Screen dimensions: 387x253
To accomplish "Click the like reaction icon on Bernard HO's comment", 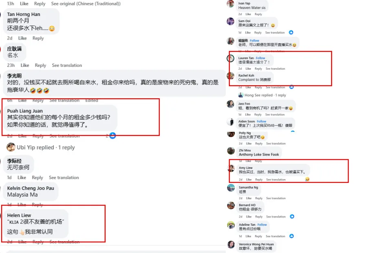I will pyautogui.click(x=292, y=216).
